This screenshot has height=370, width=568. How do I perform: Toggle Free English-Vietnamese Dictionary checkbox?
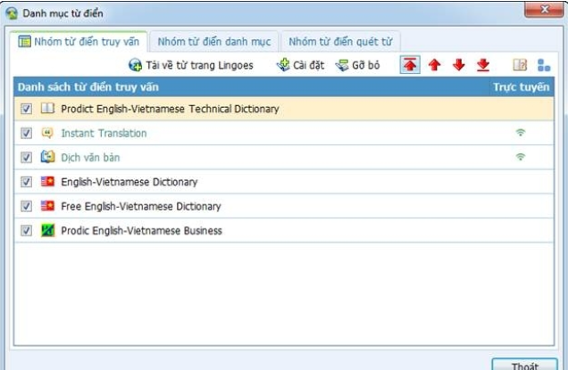(27, 206)
